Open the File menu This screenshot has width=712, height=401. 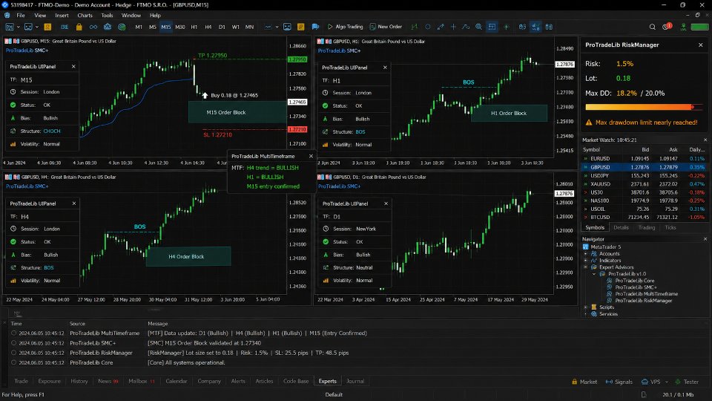[x=21, y=16]
